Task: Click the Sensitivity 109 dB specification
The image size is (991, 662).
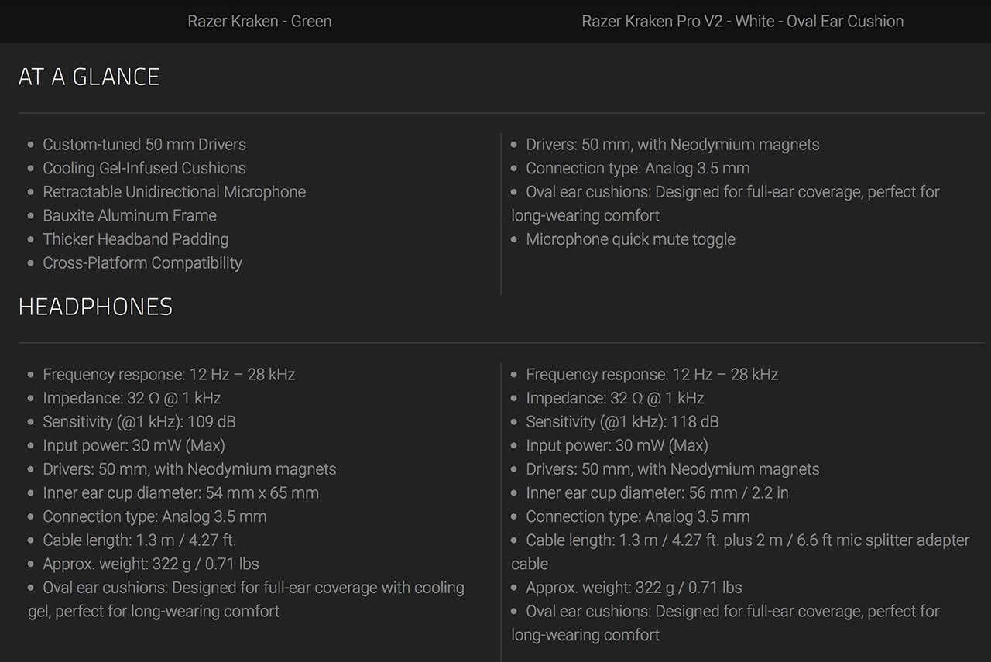Action: pyautogui.click(x=139, y=422)
